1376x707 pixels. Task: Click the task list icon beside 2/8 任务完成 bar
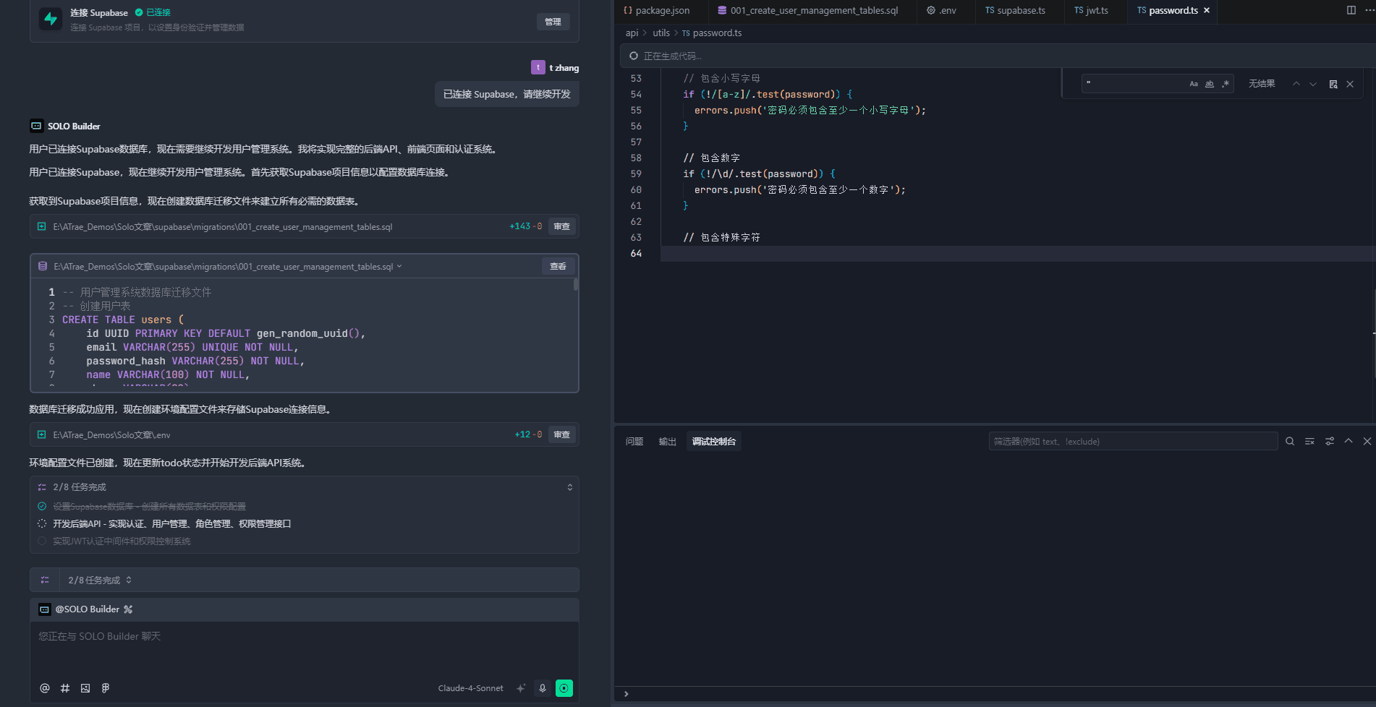45,580
